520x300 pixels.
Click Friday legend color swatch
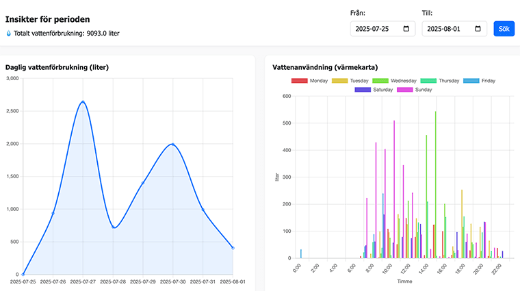coord(471,81)
